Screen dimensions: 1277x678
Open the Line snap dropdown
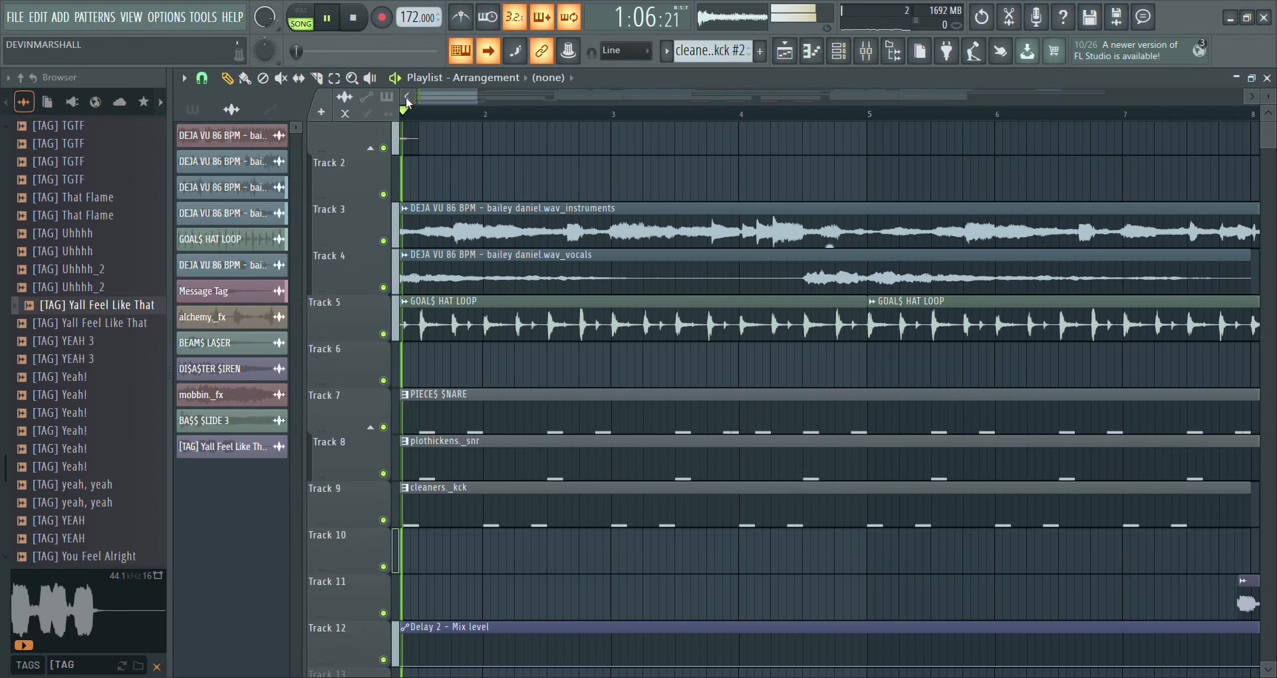point(625,51)
